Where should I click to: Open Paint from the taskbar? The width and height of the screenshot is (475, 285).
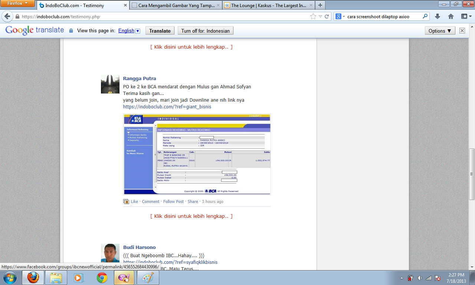coord(148,278)
